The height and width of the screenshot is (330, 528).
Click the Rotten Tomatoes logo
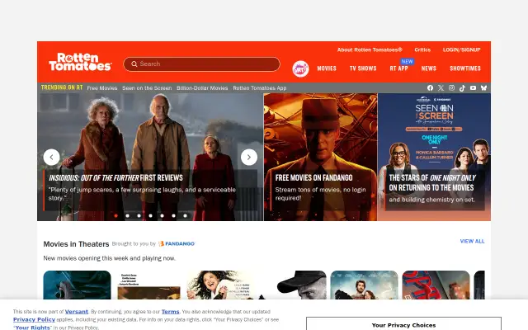[x=80, y=62]
